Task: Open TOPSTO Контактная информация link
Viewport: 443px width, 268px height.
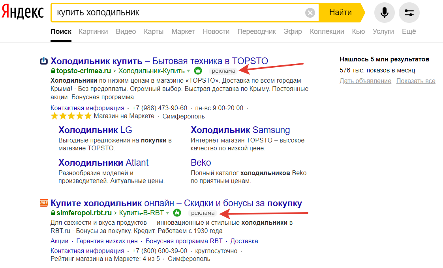Action: click(87, 108)
